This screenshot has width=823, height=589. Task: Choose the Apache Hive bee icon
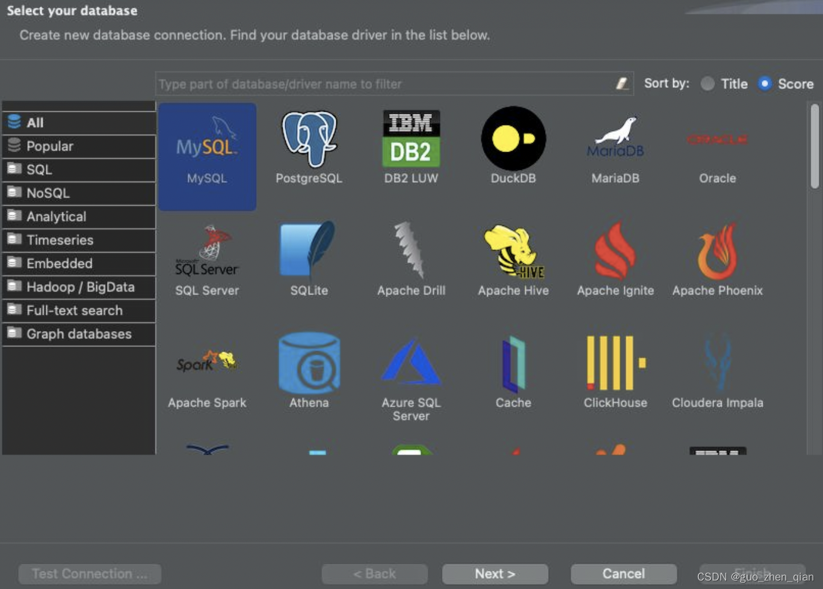click(513, 251)
